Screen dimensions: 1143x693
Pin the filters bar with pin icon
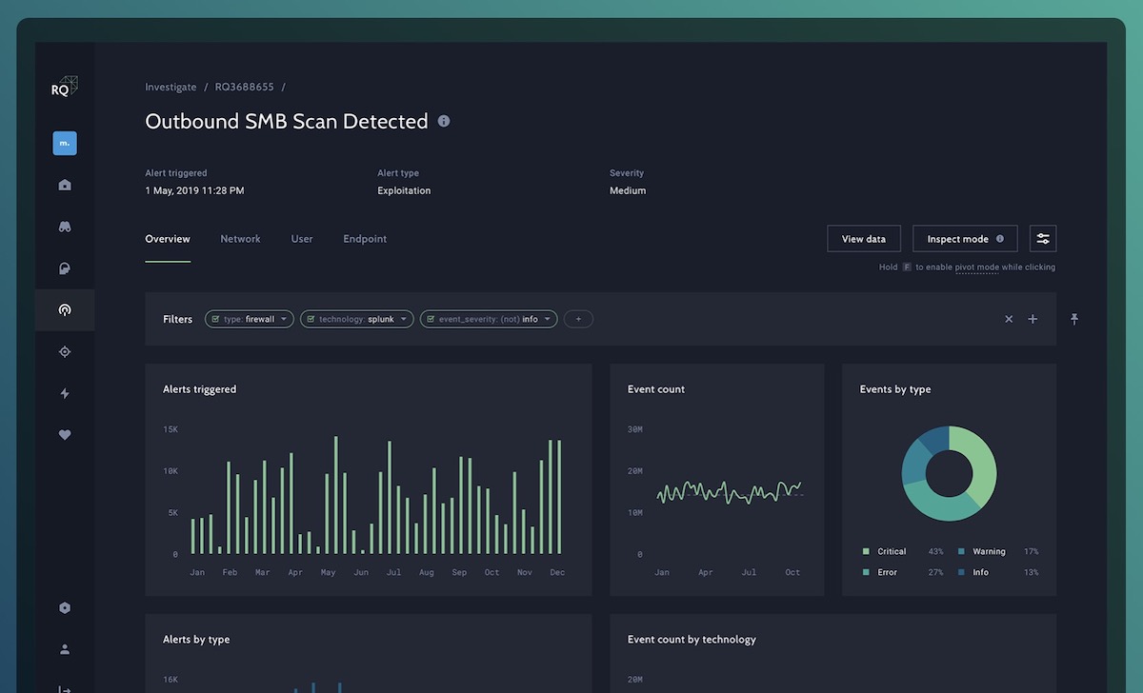point(1074,319)
